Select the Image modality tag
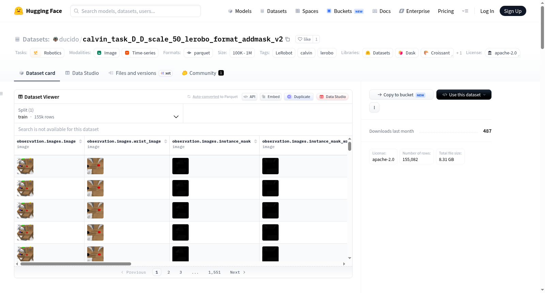 click(x=107, y=53)
